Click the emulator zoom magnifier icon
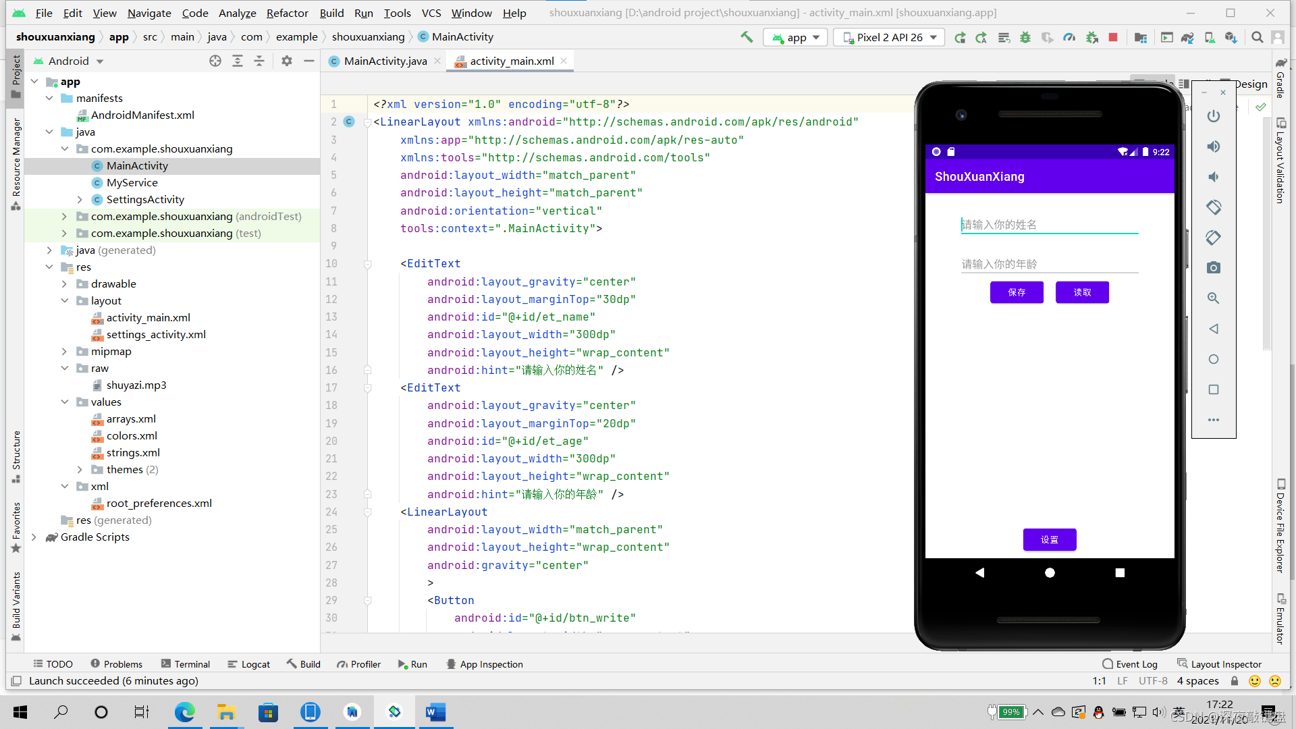 tap(1213, 298)
